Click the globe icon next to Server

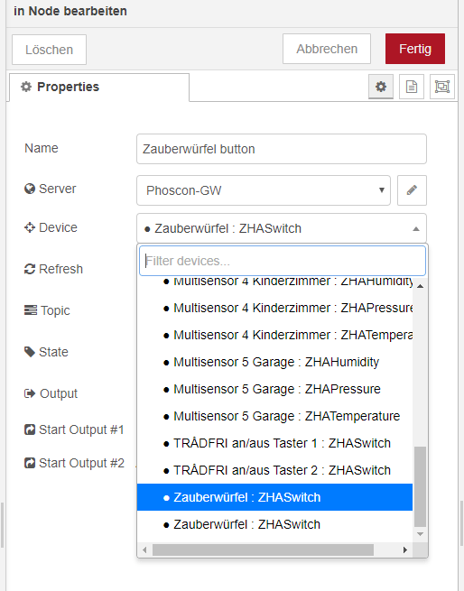point(30,189)
